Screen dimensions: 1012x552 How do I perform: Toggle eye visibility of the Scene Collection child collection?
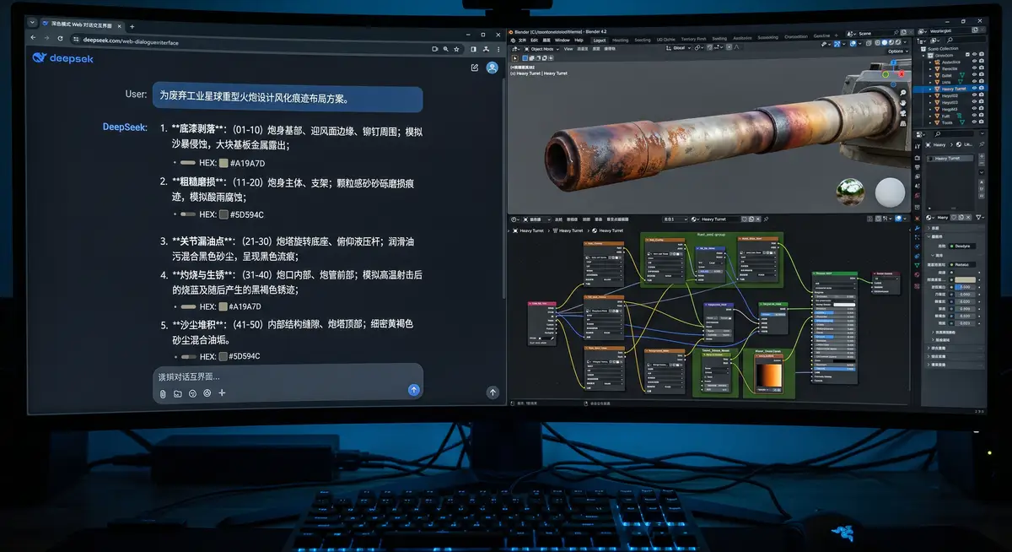975,55
